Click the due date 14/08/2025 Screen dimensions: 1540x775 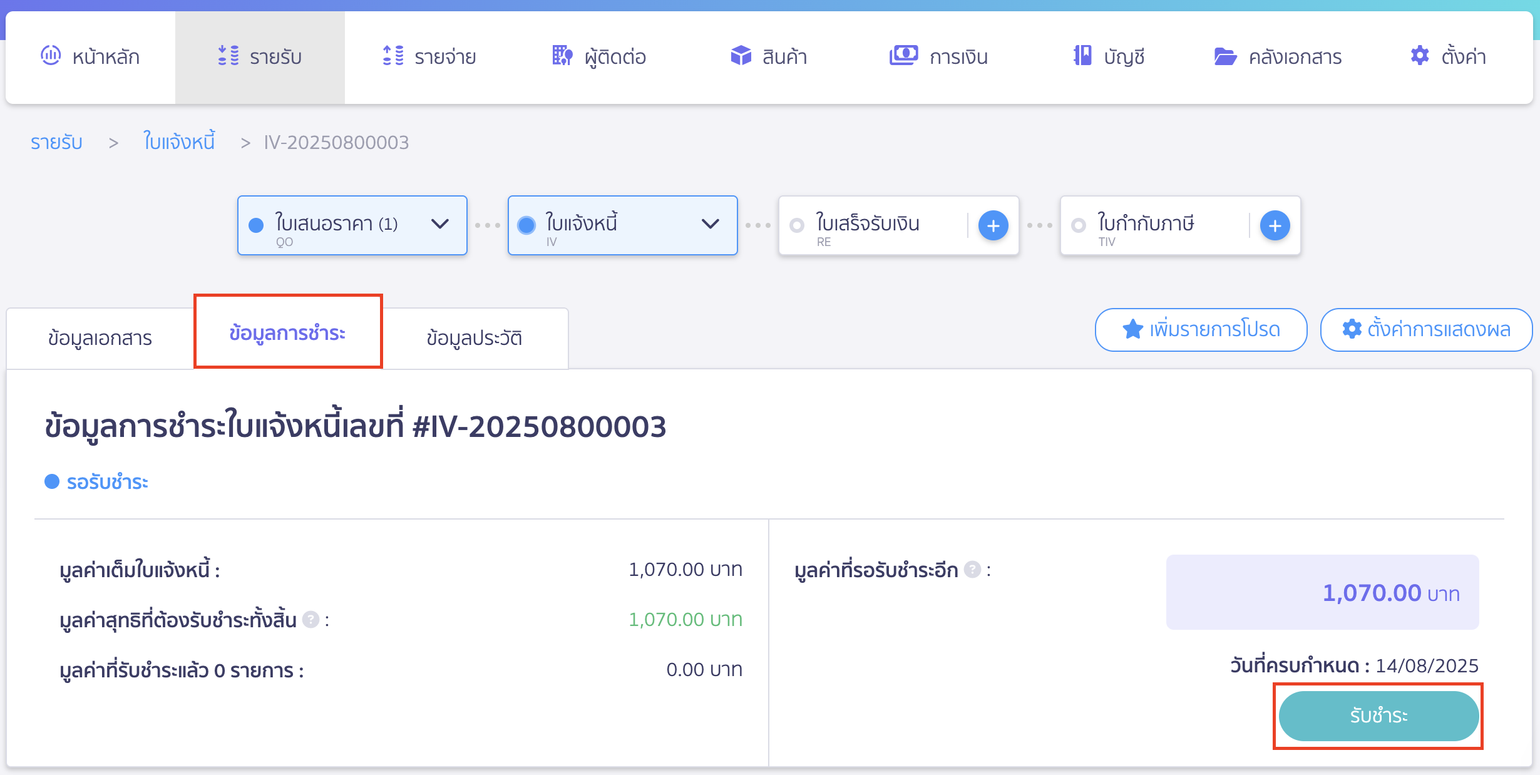point(1427,665)
